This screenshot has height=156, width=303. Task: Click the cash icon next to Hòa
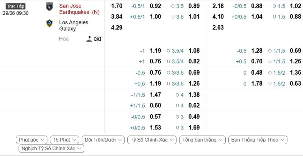click(x=98, y=39)
